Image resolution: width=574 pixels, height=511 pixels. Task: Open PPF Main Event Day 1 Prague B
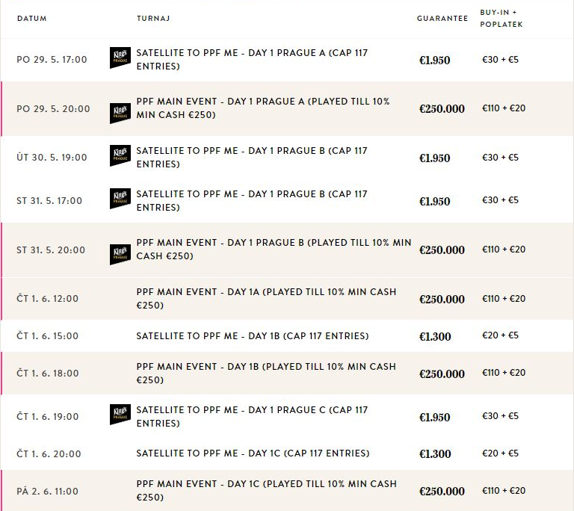tap(274, 250)
